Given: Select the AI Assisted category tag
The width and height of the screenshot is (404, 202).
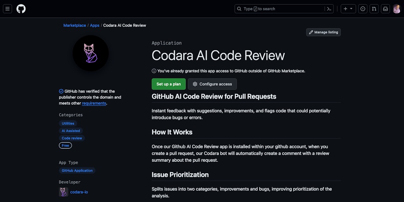Looking at the screenshot, I should pyautogui.click(x=71, y=131).
